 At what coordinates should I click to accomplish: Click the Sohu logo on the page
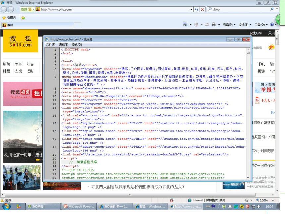coord(21,41)
